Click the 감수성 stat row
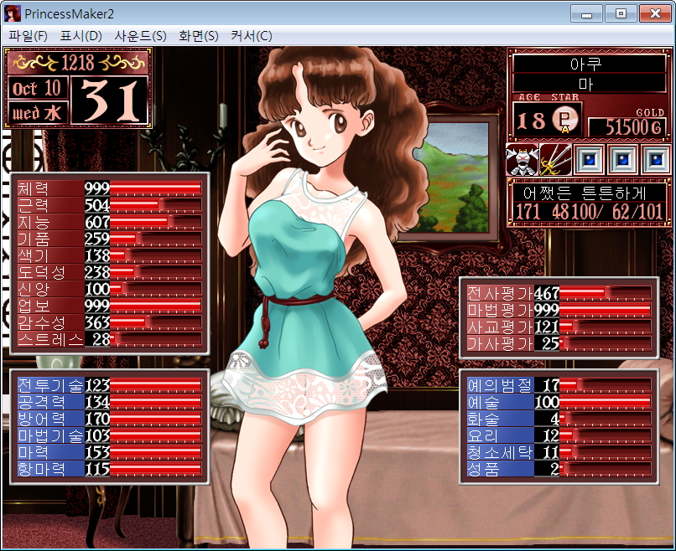676x551 pixels. (x=110, y=323)
